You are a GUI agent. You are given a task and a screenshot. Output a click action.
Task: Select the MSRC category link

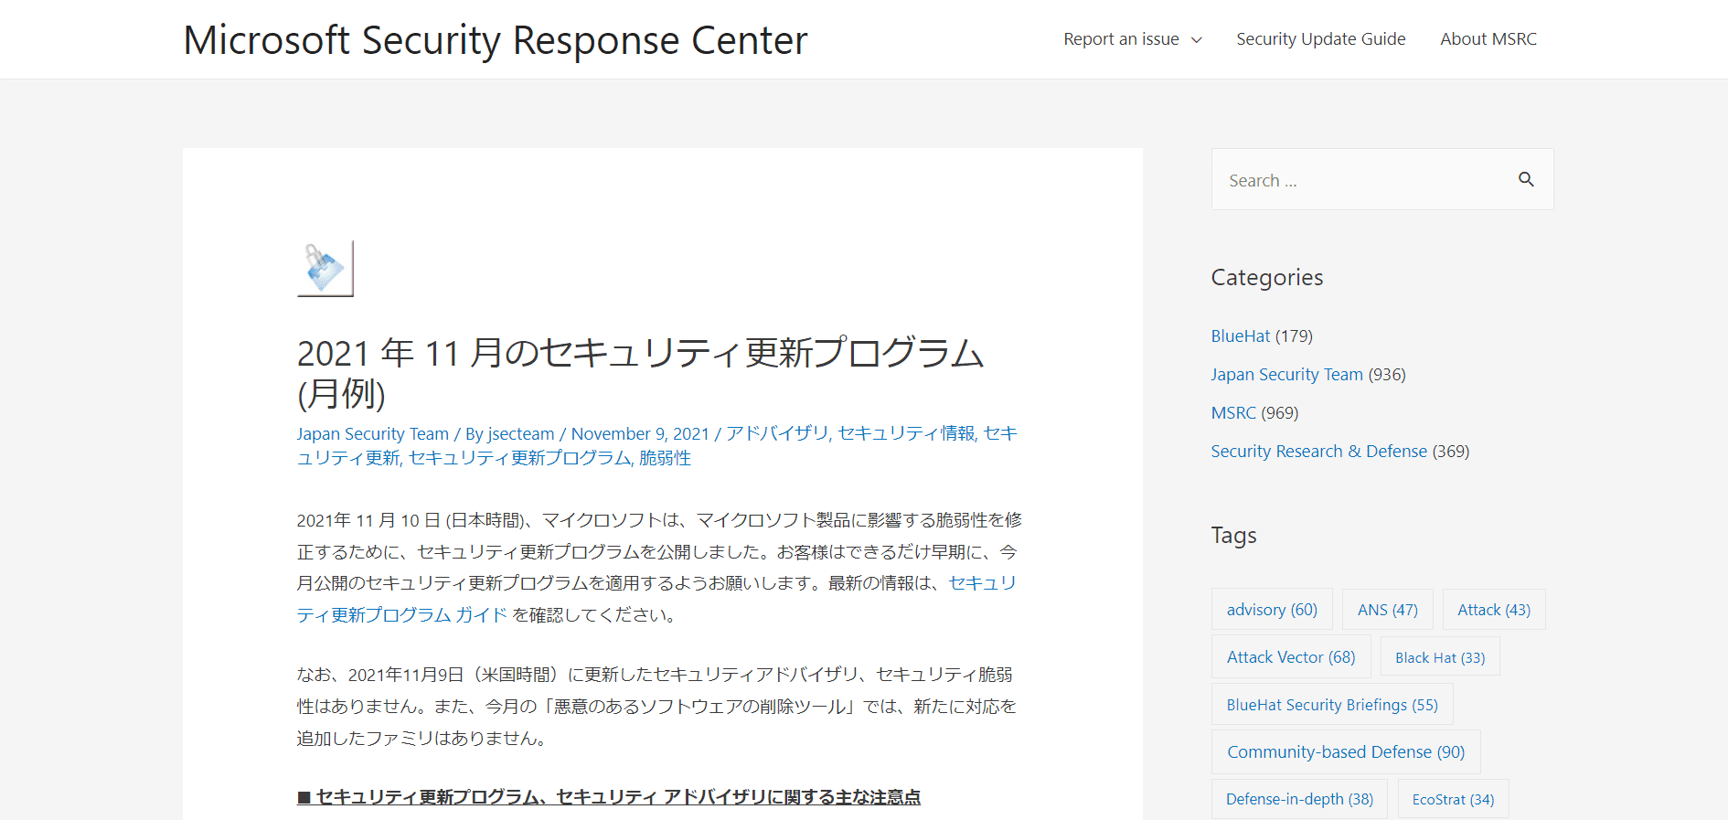1232,413
